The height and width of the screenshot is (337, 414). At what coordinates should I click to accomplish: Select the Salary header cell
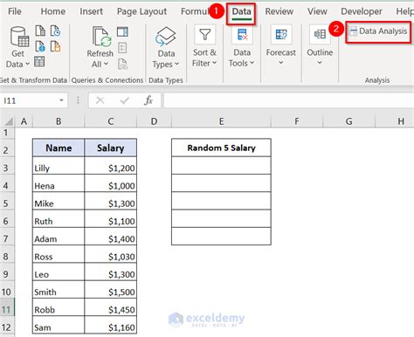[111, 148]
